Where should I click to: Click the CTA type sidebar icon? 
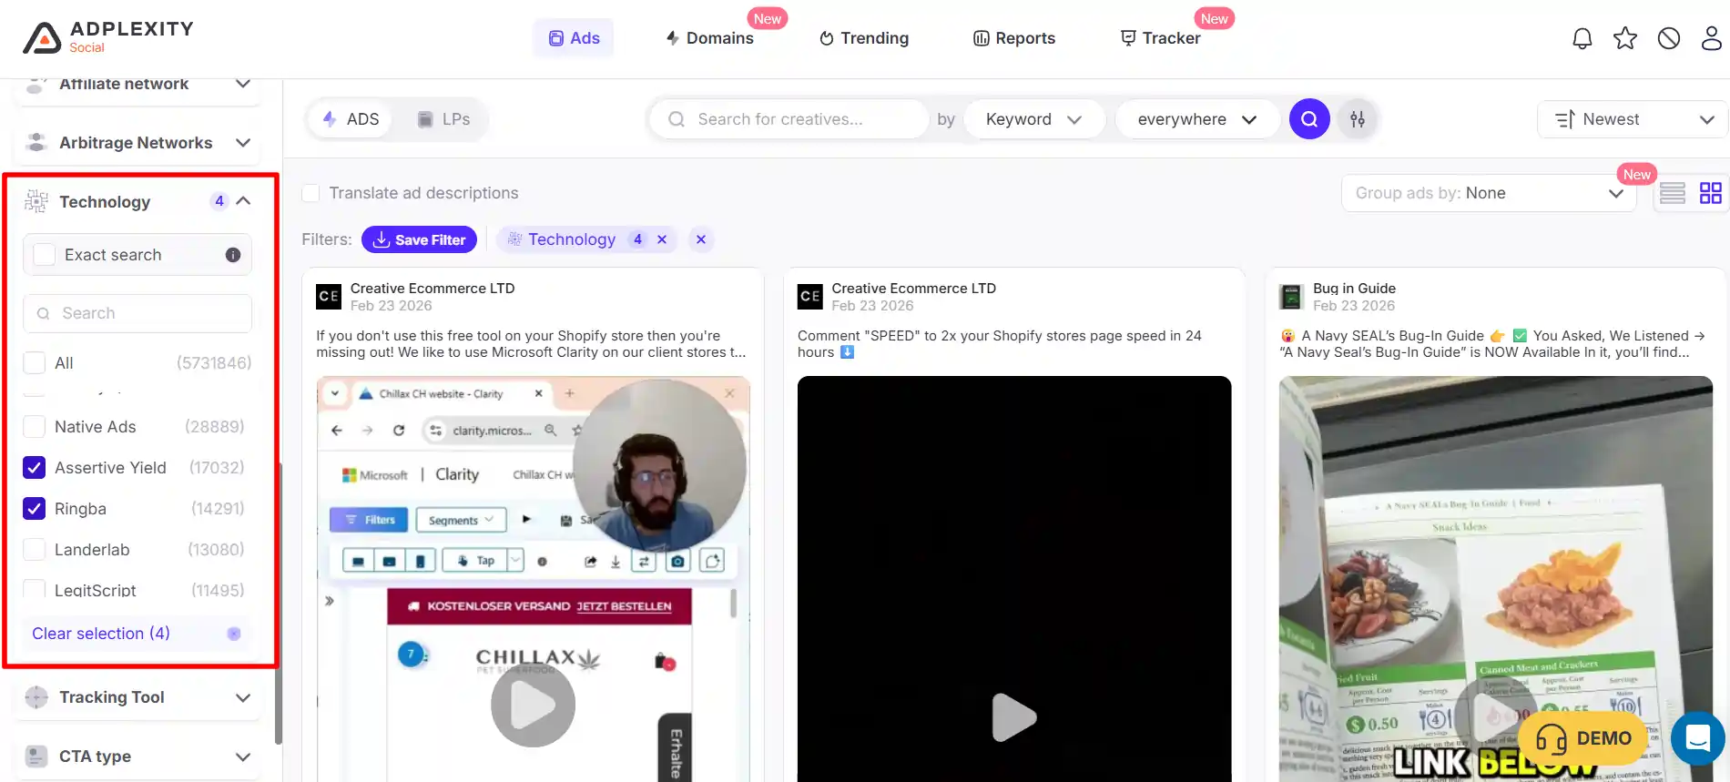coord(36,757)
